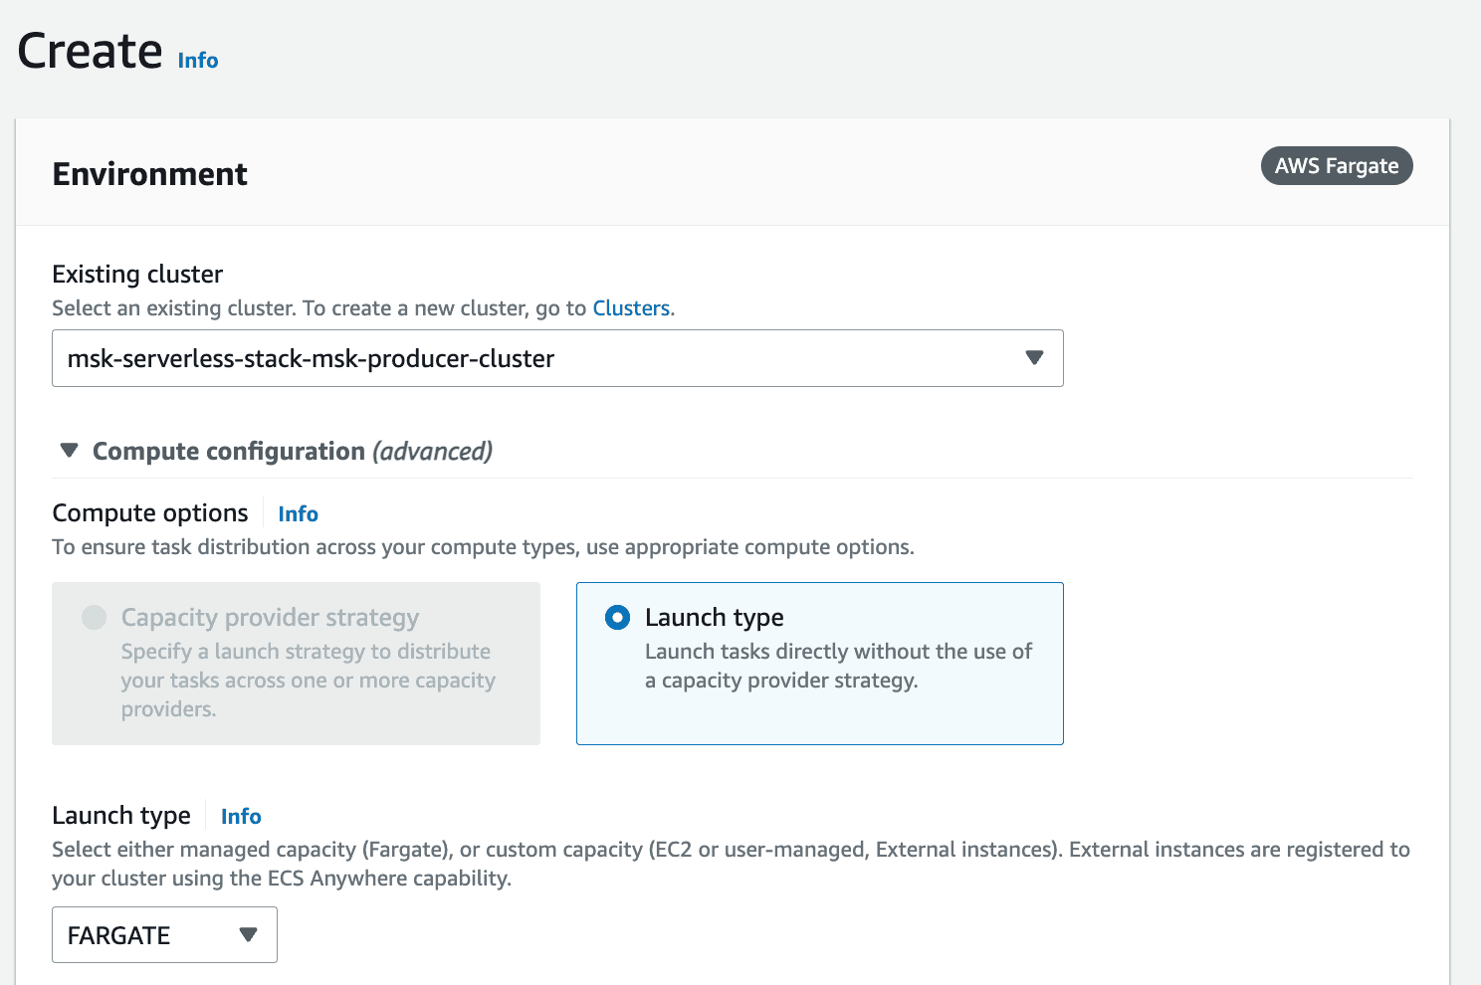Click the AWS Fargate badge
Screen dimensions: 1481x985
(1337, 166)
